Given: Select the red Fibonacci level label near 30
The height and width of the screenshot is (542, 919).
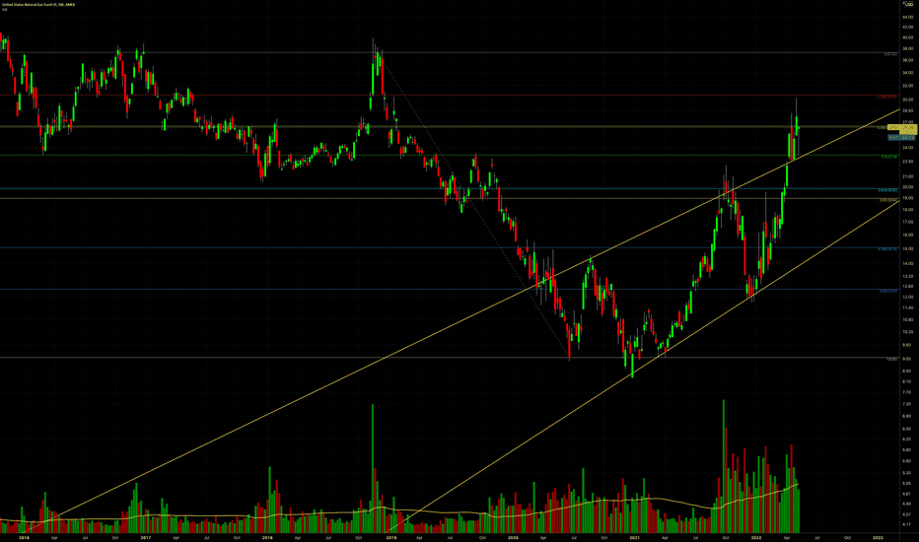Looking at the screenshot, I should pyautogui.click(x=887, y=97).
